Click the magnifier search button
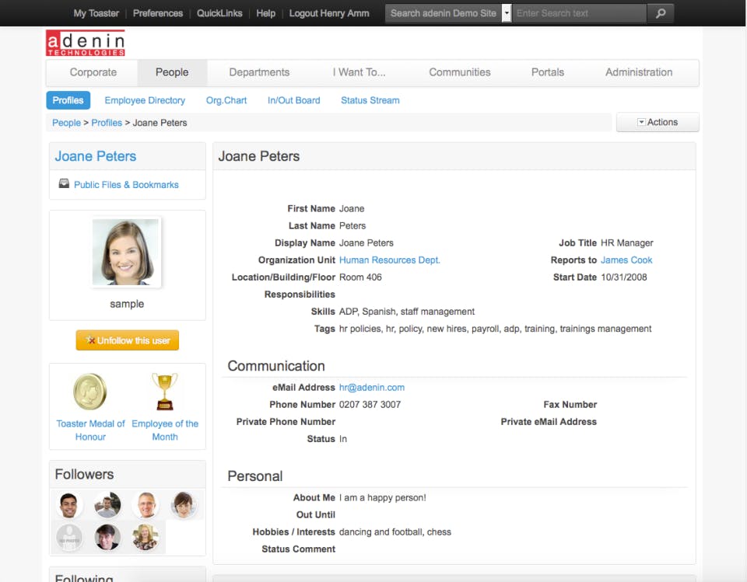Viewport: 747px width, 582px height. 661,13
